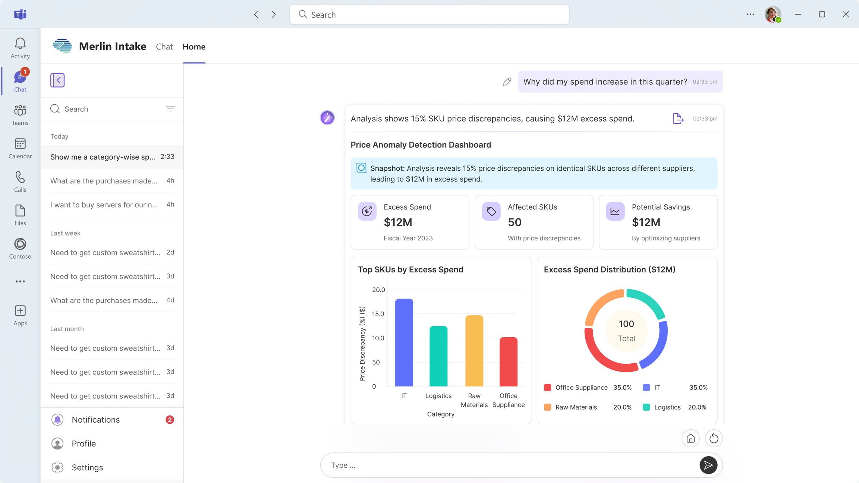Open the Calendar icon
The width and height of the screenshot is (859, 483).
(20, 148)
